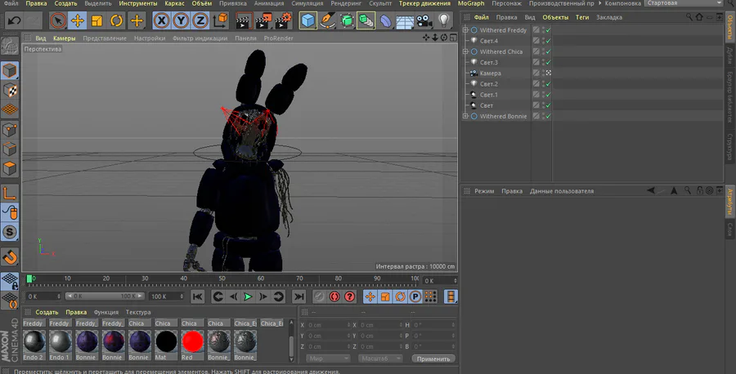Click the Применить button
The image size is (736, 374).
tap(433, 358)
